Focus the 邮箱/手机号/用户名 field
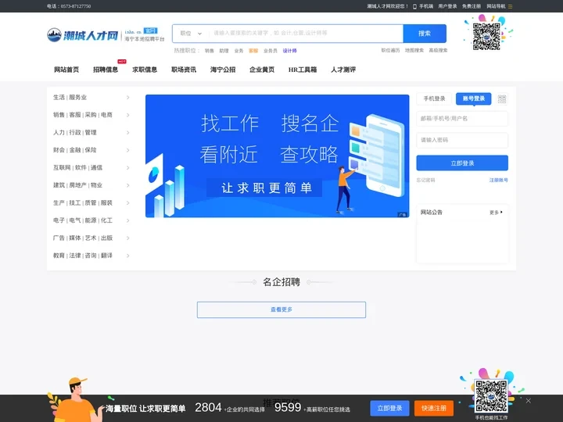This screenshot has height=422, width=563. point(462,119)
